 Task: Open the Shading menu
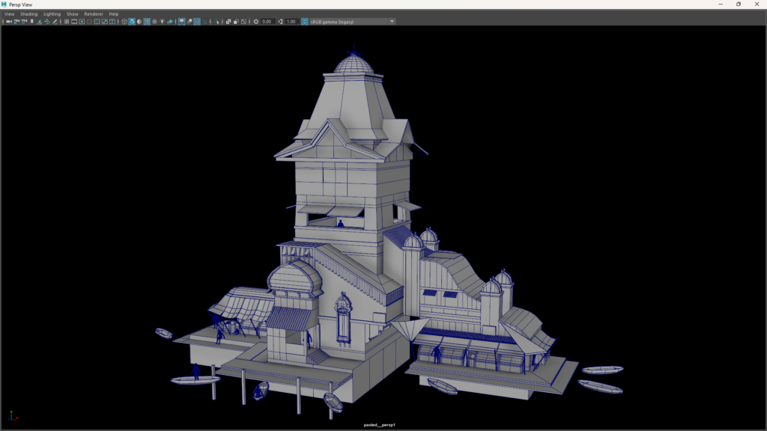tap(28, 13)
